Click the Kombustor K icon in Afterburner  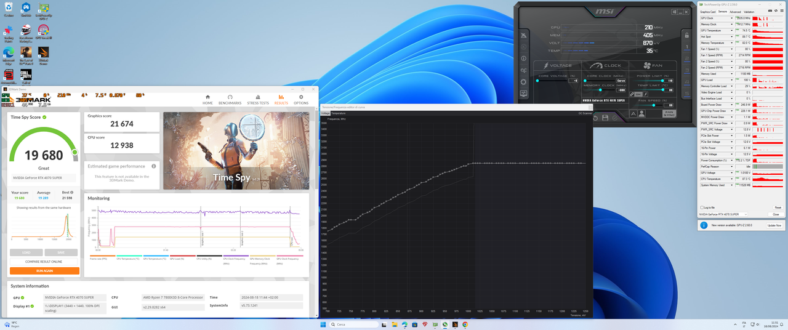[523, 47]
